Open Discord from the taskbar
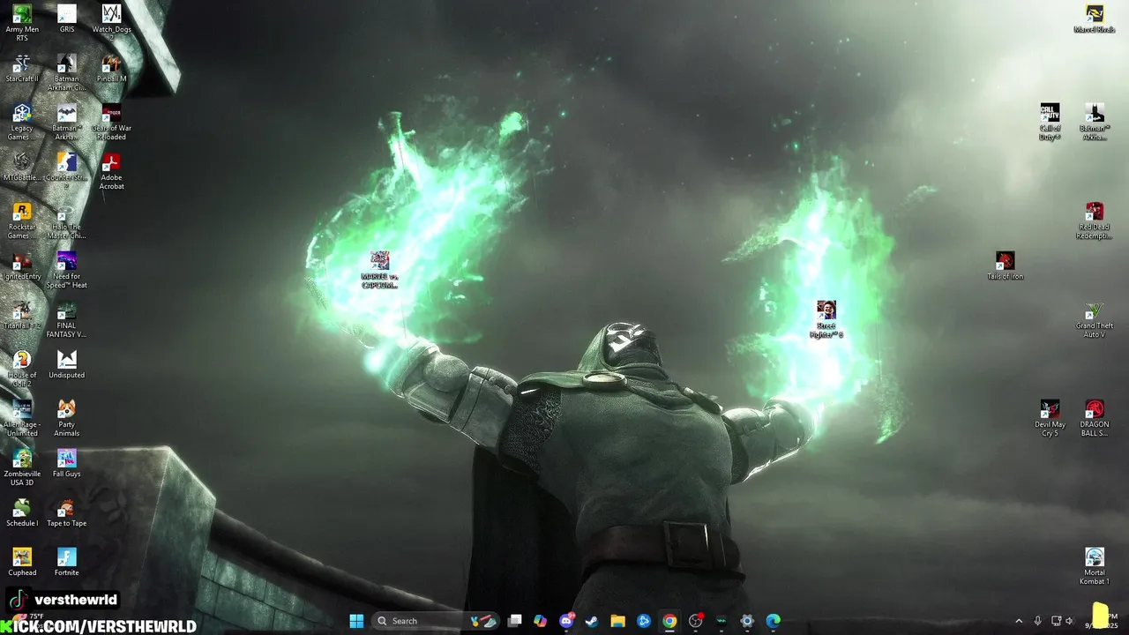The height and width of the screenshot is (635, 1129). coord(566,621)
